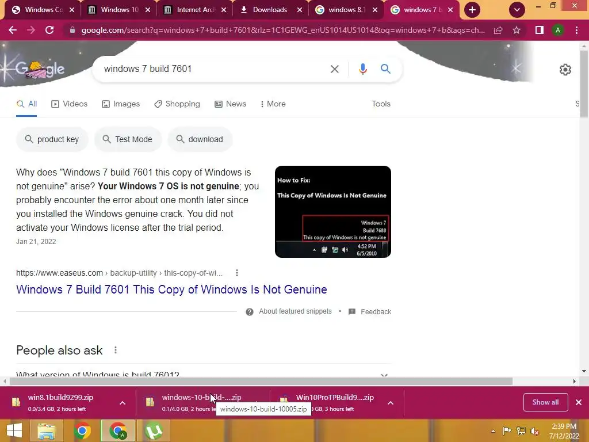This screenshot has height=442, width=589.
Task: Bookmark this page with the star
Action: pyautogui.click(x=517, y=30)
